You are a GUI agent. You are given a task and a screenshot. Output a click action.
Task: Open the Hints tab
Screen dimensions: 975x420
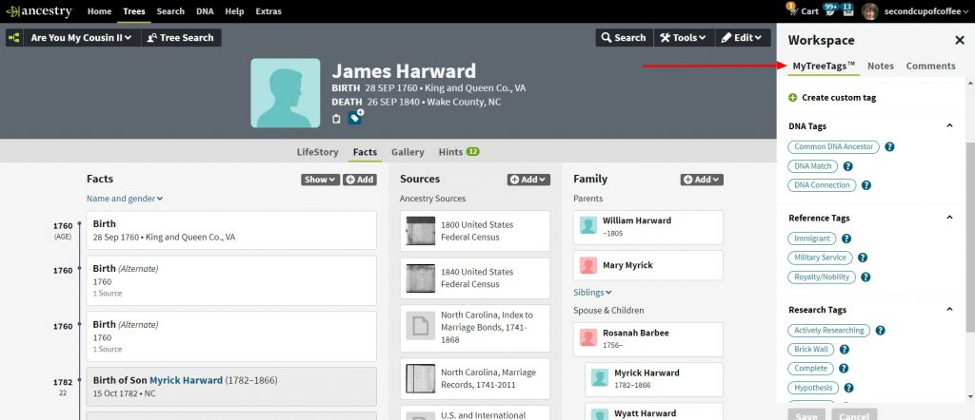pyautogui.click(x=459, y=152)
